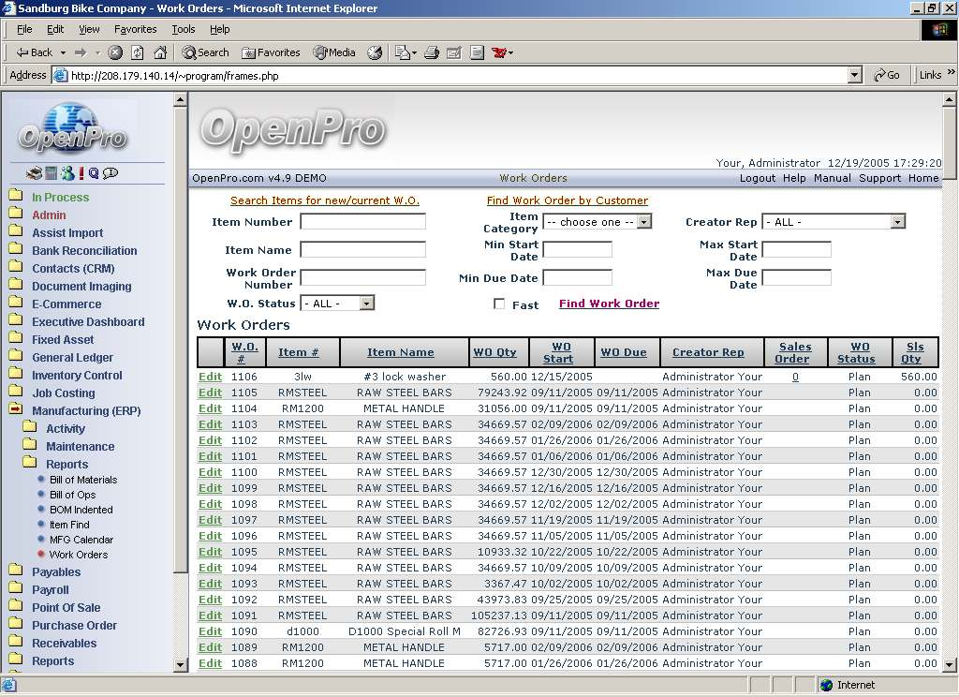
Task: Open the Inventory Control folder
Action: [x=77, y=376]
